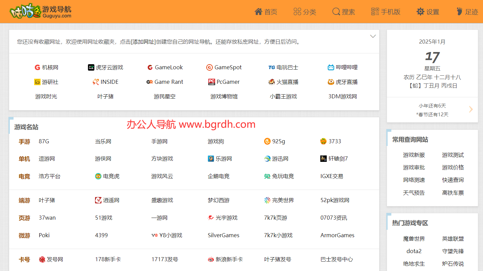Open the 搜索 nav item
The image size is (483, 271).
[344, 11]
